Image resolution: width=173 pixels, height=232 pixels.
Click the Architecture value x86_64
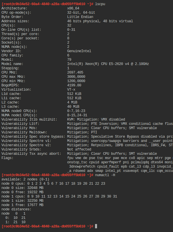pos(73,8)
